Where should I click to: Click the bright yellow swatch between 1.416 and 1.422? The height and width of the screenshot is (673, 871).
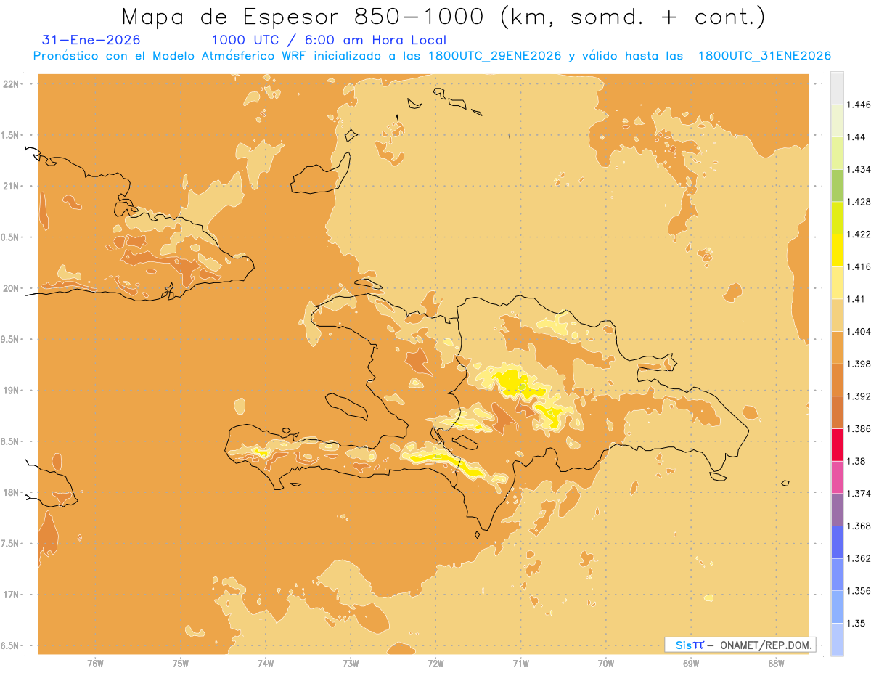pyautogui.click(x=837, y=250)
